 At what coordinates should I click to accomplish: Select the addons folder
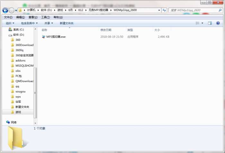[x=18, y=60]
